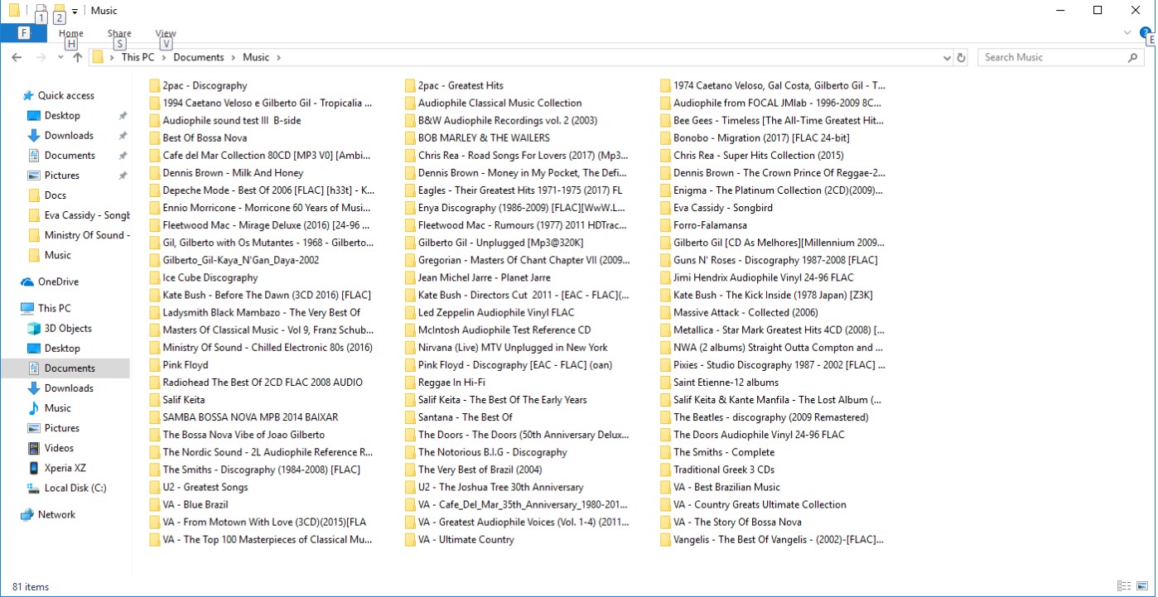Click 2pac - Greatest Hits folder icon
The height and width of the screenshot is (597, 1158).
(410, 85)
